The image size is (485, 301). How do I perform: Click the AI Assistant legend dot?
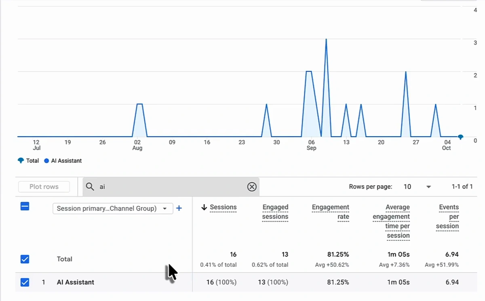[x=46, y=161]
